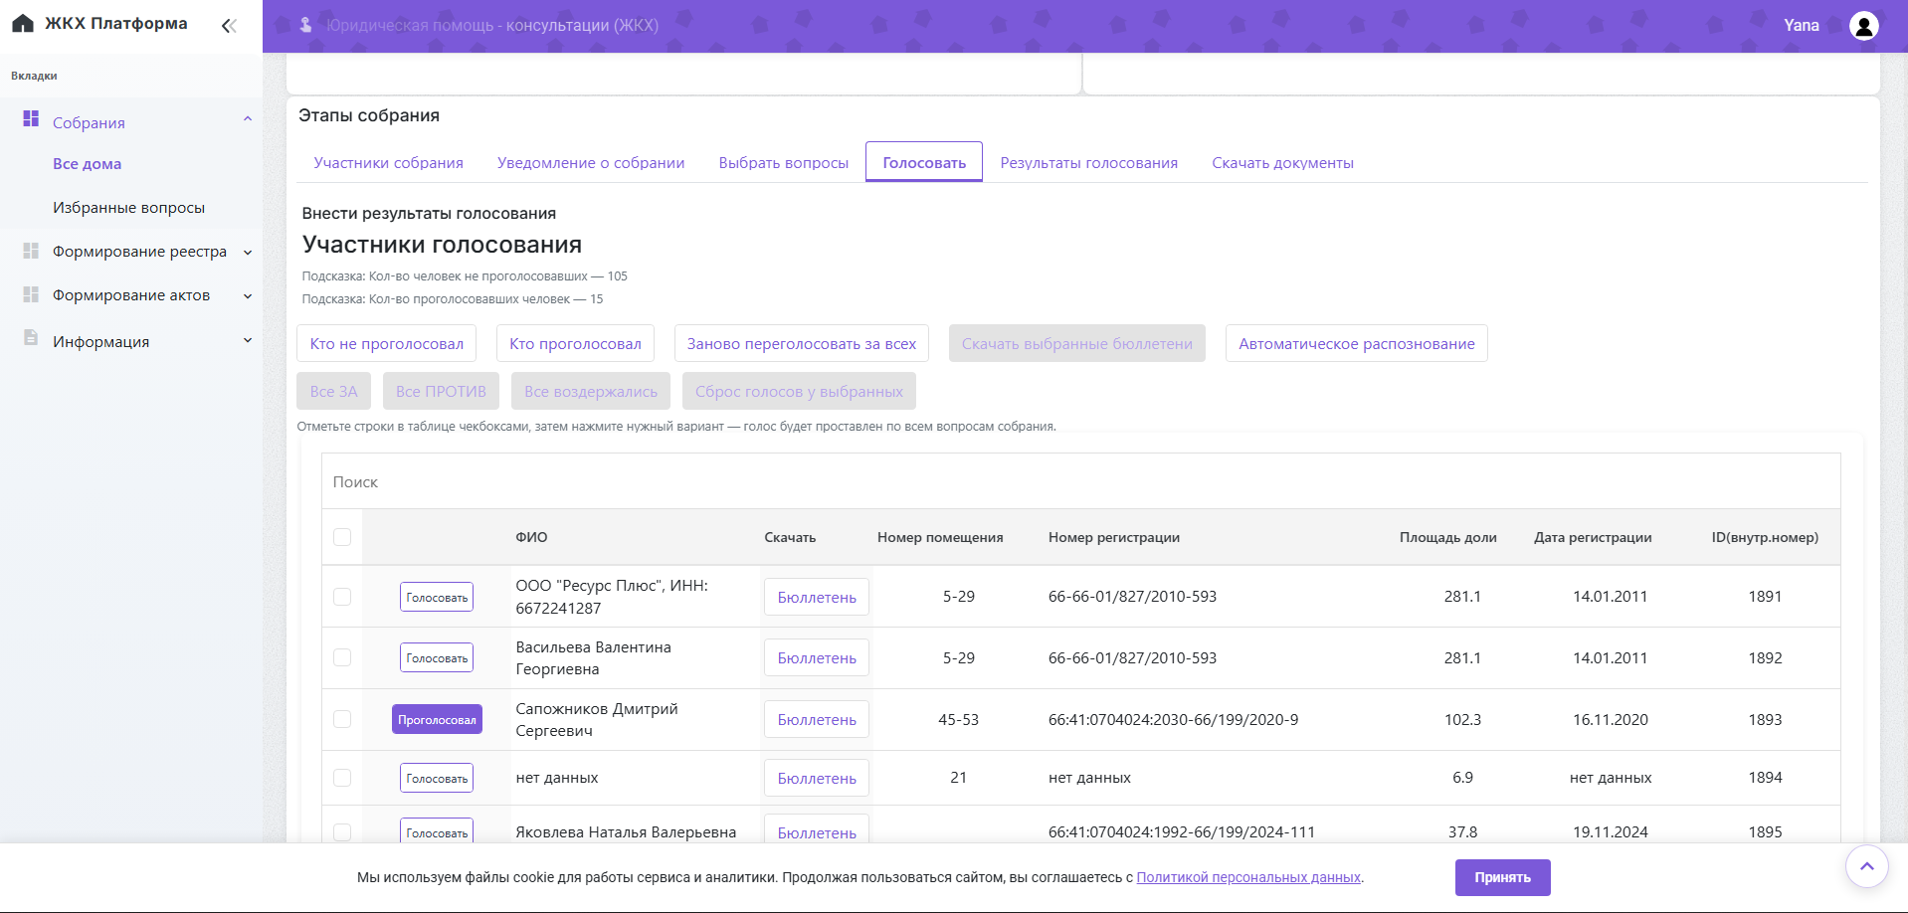Click the Собрания sidebar label
Image resolution: width=1908 pixels, height=913 pixels.
pyautogui.click(x=89, y=122)
